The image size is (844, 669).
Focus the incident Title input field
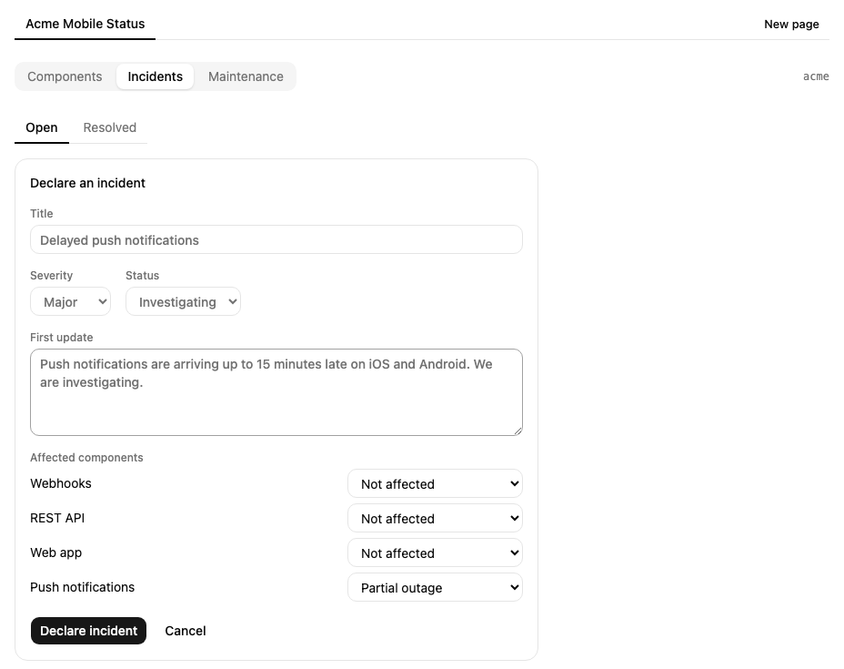point(276,239)
